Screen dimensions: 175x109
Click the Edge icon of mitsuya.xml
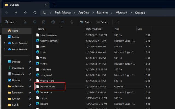[x=38, y=75]
